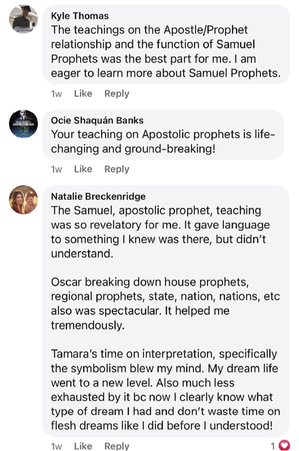View reaction count on Natalie's comment
This screenshot has width=299, height=451.
pos(273,446)
